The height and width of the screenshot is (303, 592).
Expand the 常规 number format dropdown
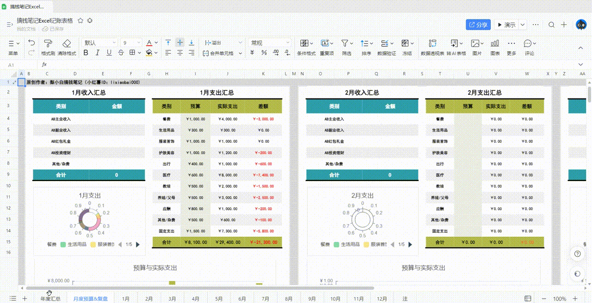pos(270,42)
